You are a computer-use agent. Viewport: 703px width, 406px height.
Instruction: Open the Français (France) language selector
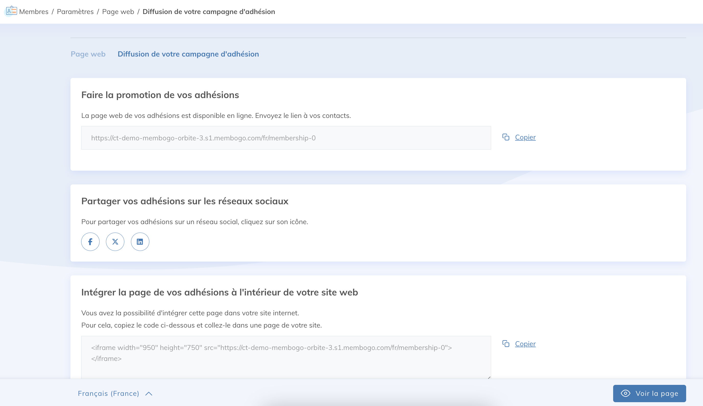(x=108, y=394)
